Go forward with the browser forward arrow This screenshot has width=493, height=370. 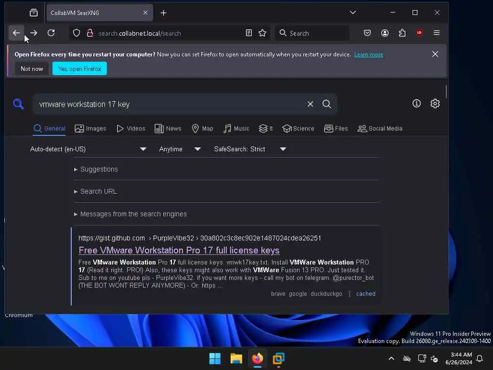(34, 33)
